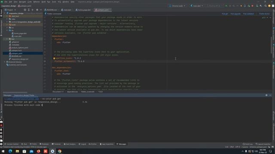Open the File menu
This screenshot has height=154, width=275.
tap(6, 2)
